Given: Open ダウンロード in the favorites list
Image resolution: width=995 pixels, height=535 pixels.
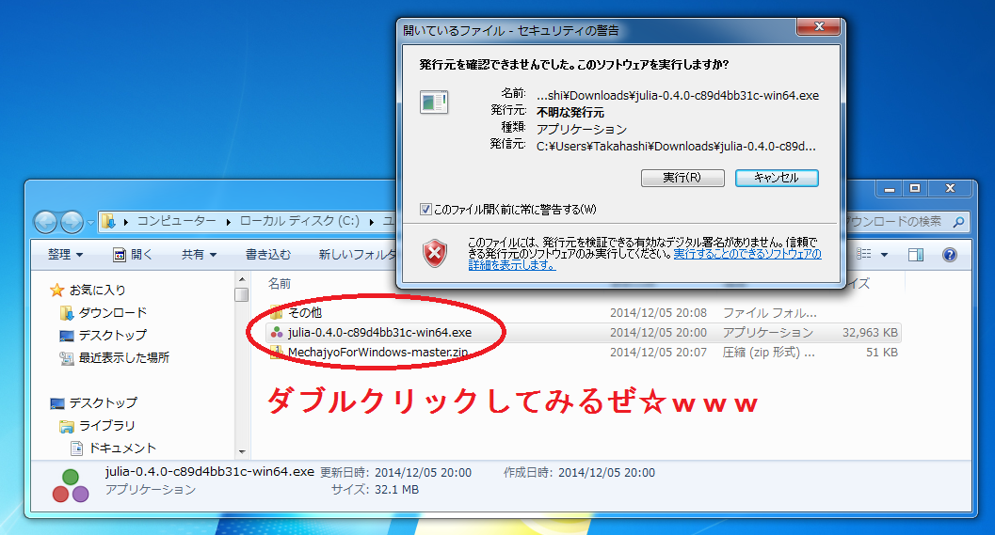Looking at the screenshot, I should (112, 312).
